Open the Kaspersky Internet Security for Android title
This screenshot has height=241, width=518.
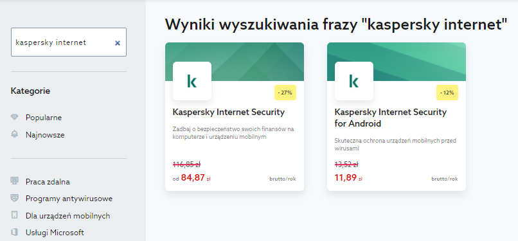[391, 118]
